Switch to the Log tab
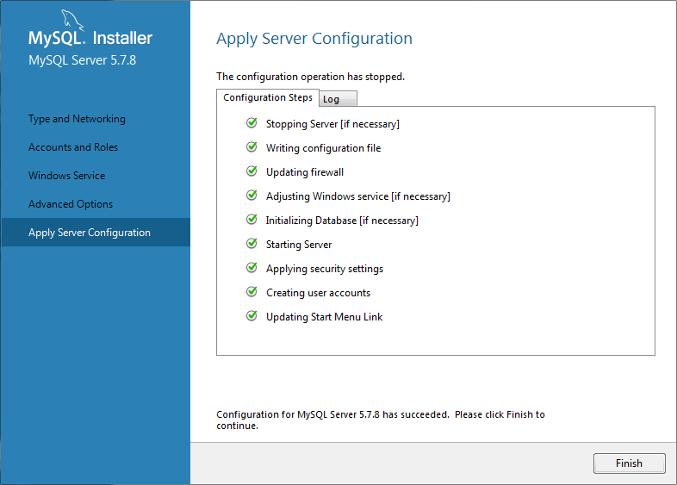This screenshot has width=677, height=485. [338, 99]
